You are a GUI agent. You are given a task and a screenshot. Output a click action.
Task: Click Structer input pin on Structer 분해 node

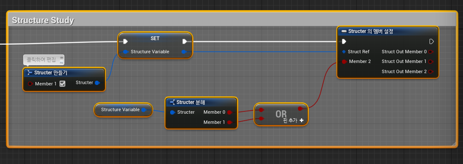[x=173, y=112]
